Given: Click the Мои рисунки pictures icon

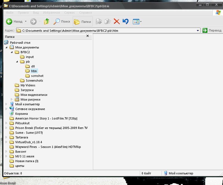Looking at the screenshot, I should (17, 99).
